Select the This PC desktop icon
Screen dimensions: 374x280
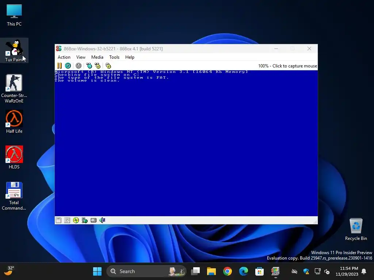pyautogui.click(x=14, y=15)
